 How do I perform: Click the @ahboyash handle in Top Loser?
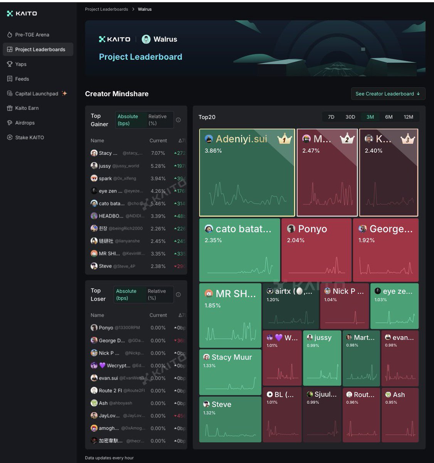pos(121,403)
